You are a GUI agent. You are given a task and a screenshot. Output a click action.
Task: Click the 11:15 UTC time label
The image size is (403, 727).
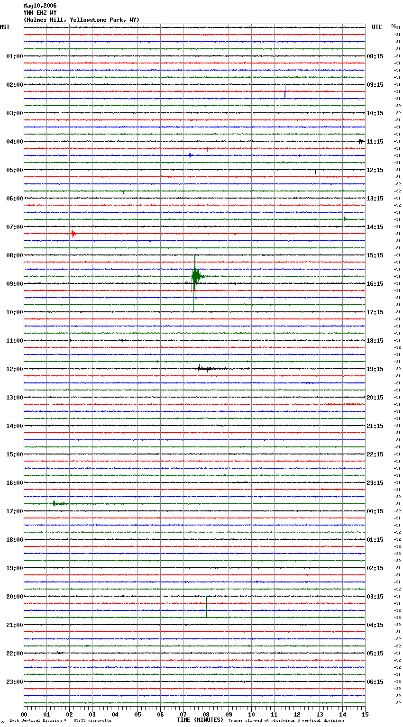(375, 142)
